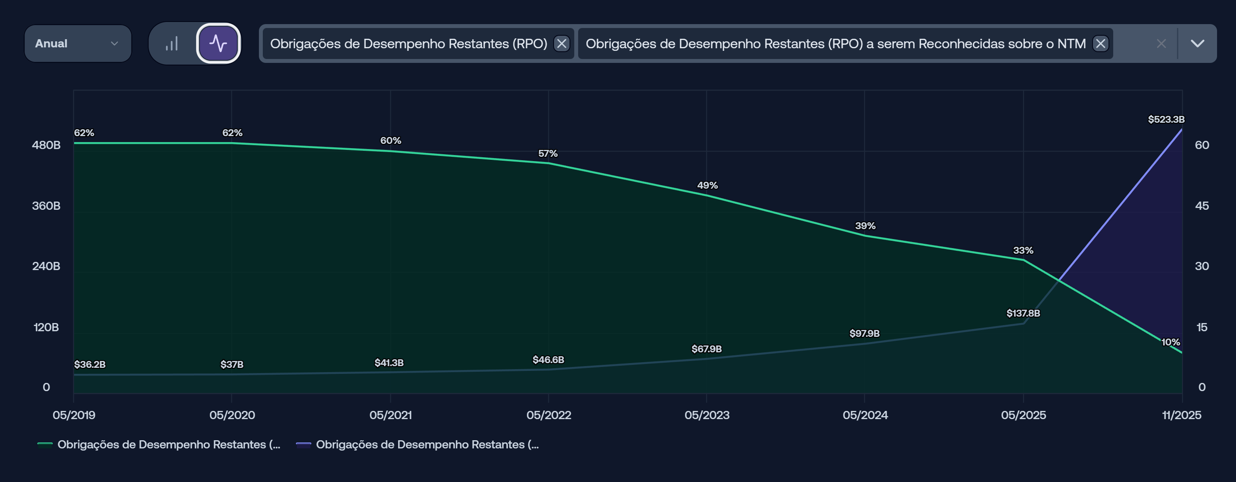Viewport: 1236px width, 482px height.
Task: Expand the metrics selector chevron
Action: point(1197,44)
